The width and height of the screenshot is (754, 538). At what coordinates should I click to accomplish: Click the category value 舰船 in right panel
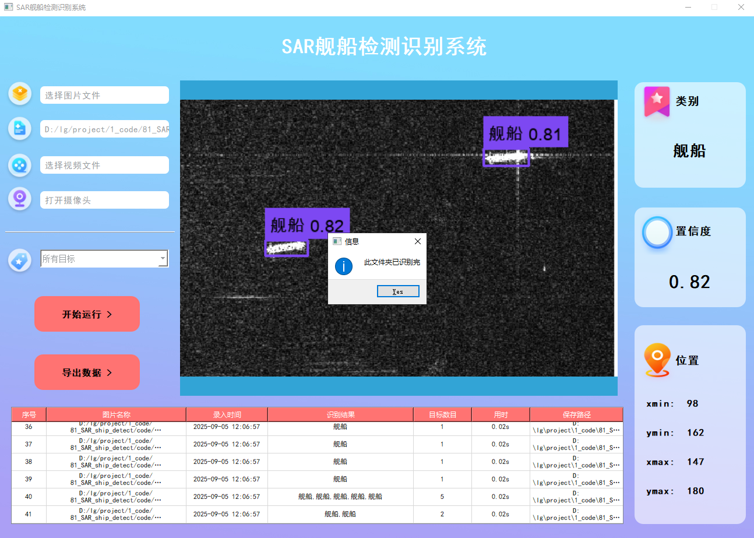coord(689,151)
